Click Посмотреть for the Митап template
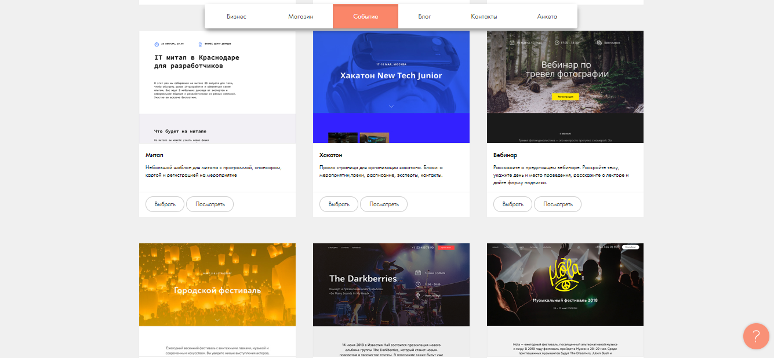Image resolution: width=774 pixels, height=358 pixels. 209,204
